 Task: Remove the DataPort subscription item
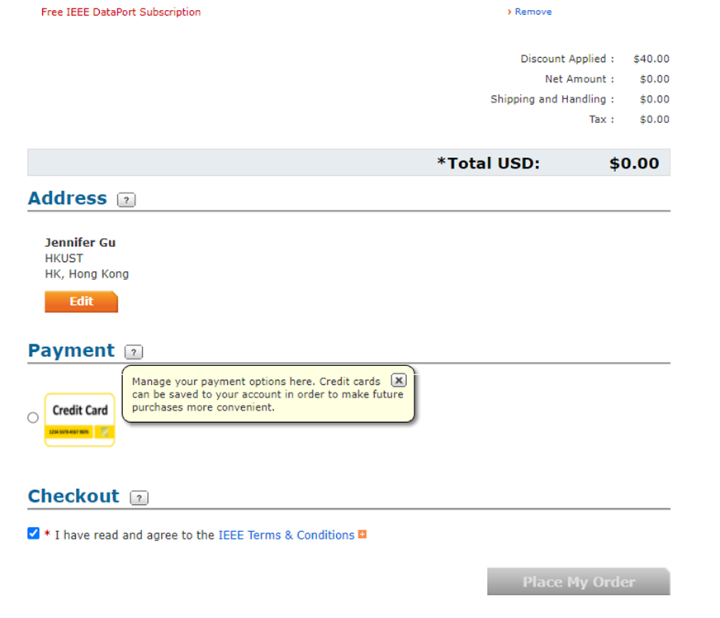pos(533,12)
